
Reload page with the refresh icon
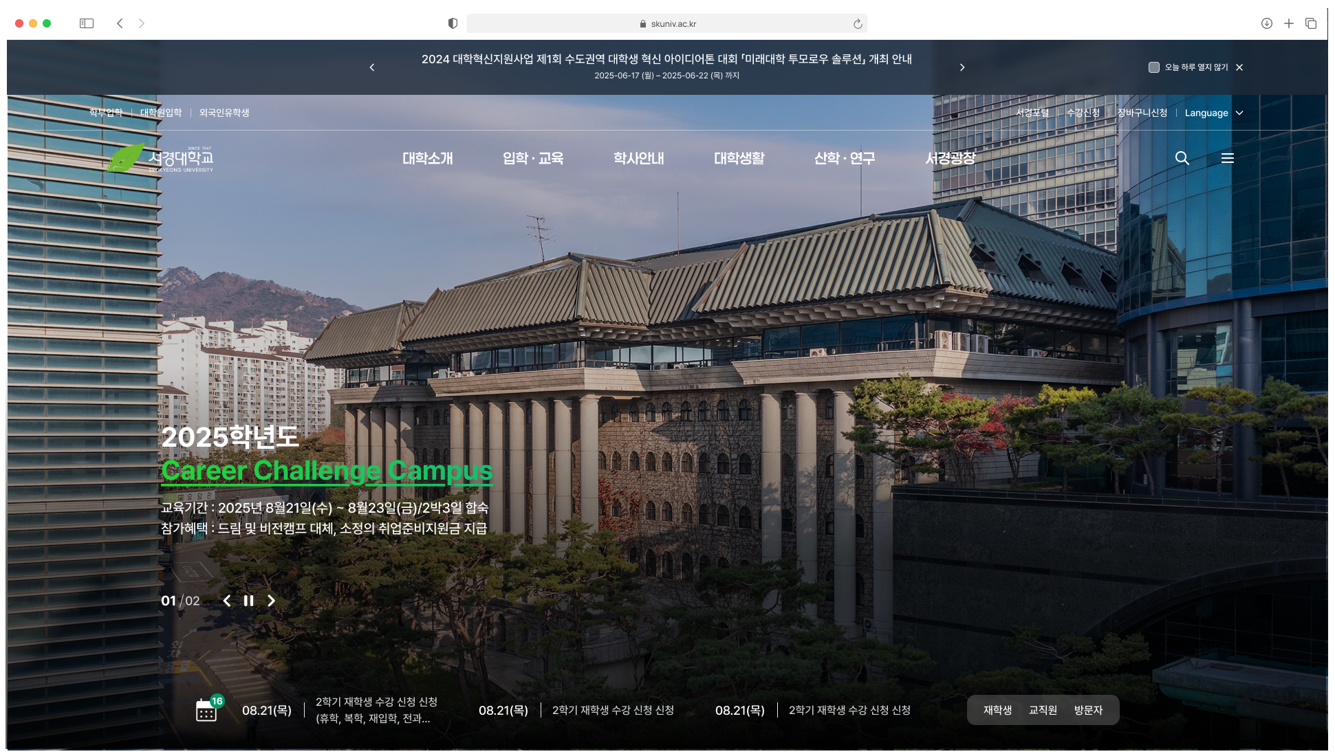coord(858,24)
